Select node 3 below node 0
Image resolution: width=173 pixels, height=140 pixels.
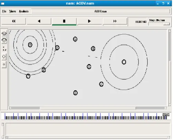(x=89, y=67)
